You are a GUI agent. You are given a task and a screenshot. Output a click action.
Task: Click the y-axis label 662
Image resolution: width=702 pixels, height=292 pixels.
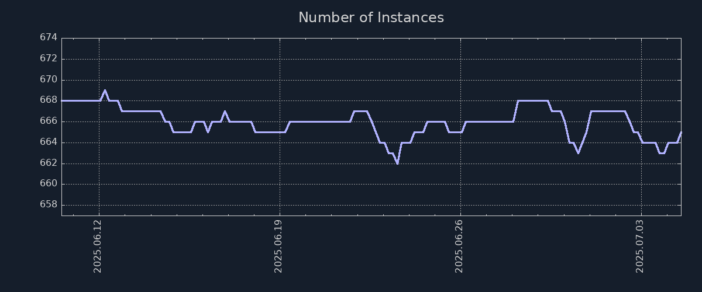[49, 163]
